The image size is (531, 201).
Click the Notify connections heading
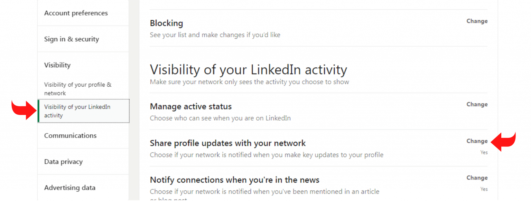pyautogui.click(x=234, y=180)
